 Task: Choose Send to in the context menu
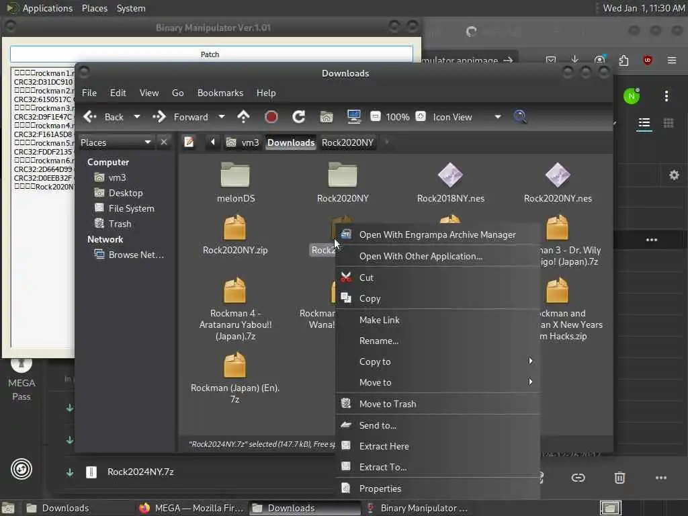[x=437, y=425]
